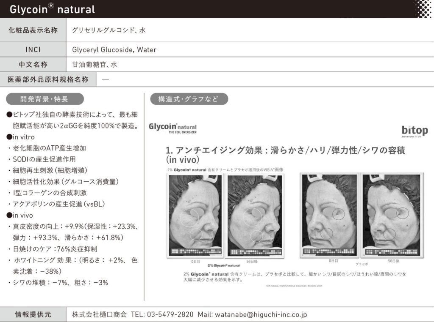The width and height of the screenshot is (434, 322).
Task: Select the 中文名称 row label
Action: (33, 65)
